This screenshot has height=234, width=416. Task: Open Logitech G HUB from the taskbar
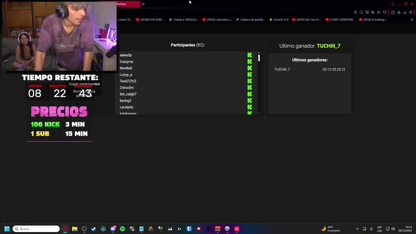(x=179, y=229)
